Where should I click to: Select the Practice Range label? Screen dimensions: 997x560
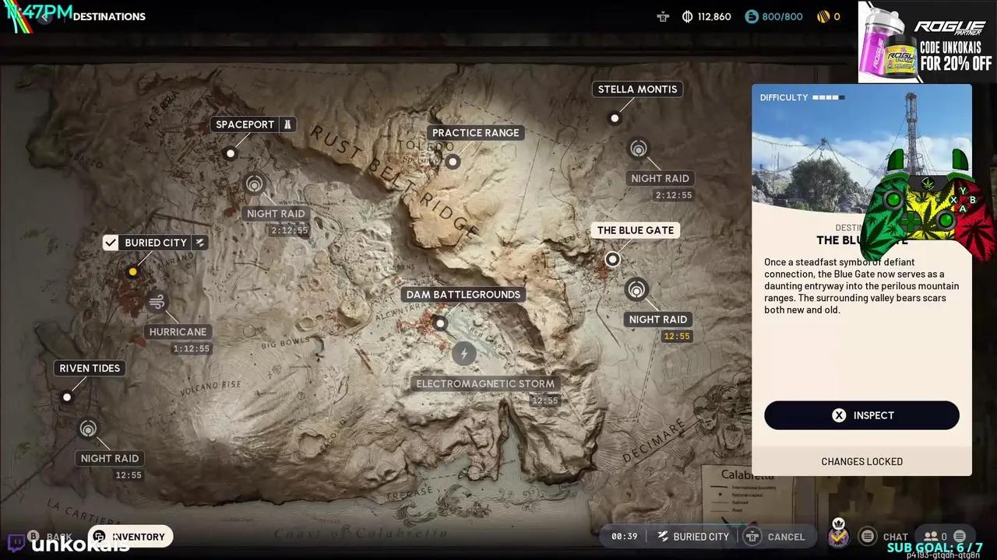coord(475,133)
